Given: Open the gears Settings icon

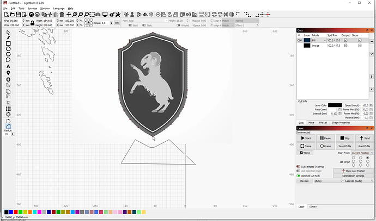Looking at the screenshot, I should [x=112, y=15].
